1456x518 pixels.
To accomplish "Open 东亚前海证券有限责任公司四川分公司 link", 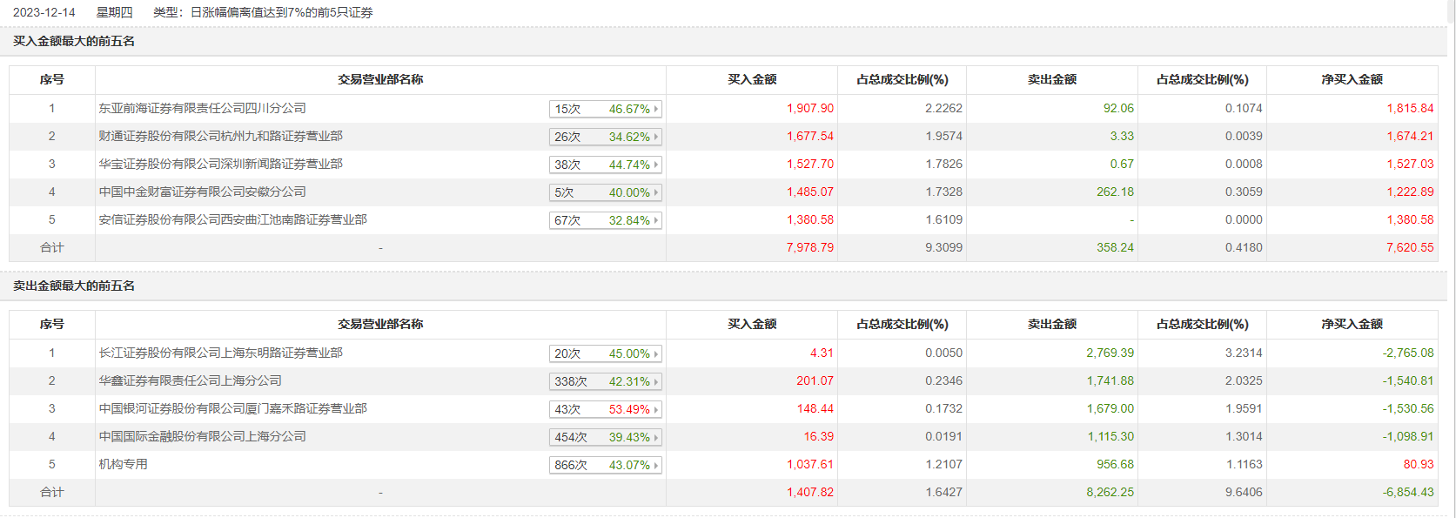I will [202, 108].
